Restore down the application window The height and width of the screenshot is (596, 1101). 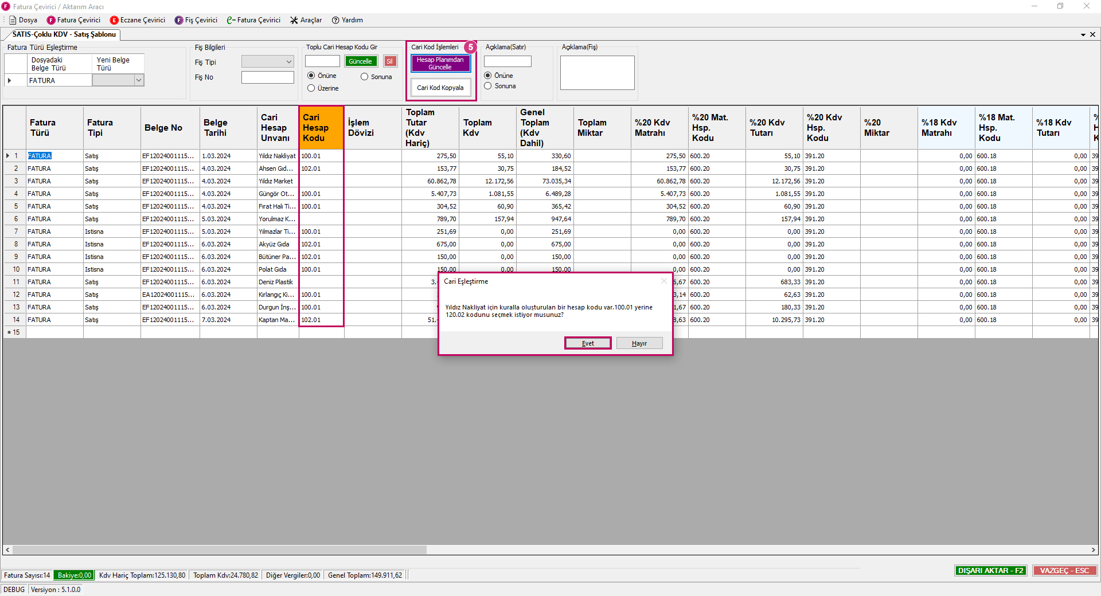tap(1060, 6)
